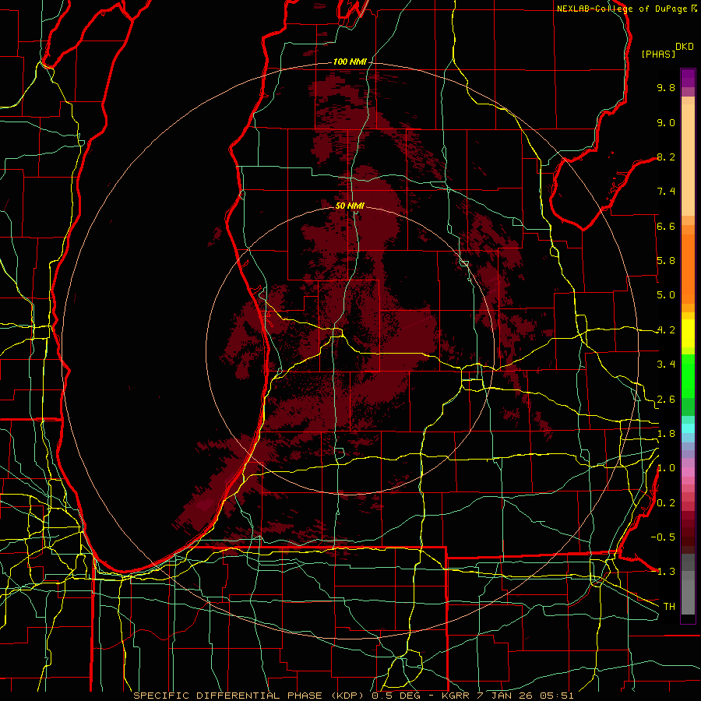The height and width of the screenshot is (701, 701).
Task: Pick the pink segment of the color bar
Action: point(688,471)
